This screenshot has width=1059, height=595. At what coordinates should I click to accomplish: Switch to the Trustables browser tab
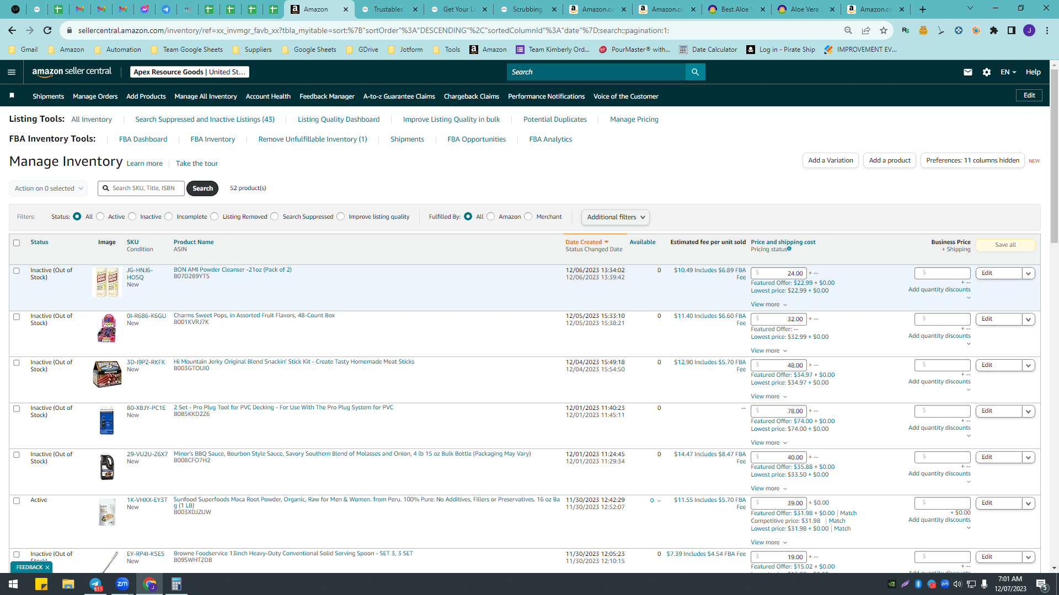tap(388, 9)
